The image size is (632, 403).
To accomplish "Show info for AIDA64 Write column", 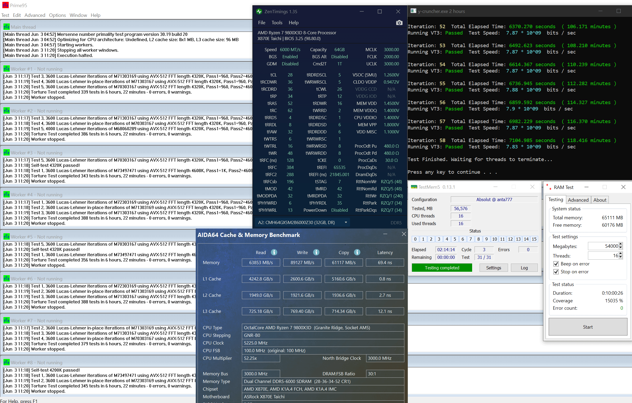I will point(316,252).
